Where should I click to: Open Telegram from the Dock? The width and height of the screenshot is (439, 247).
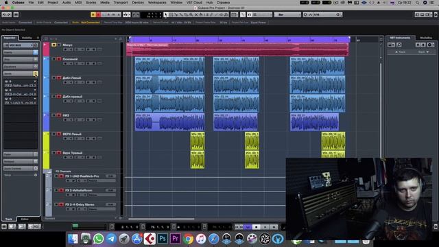point(111,239)
